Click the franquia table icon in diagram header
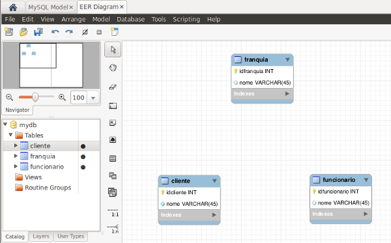 point(238,59)
